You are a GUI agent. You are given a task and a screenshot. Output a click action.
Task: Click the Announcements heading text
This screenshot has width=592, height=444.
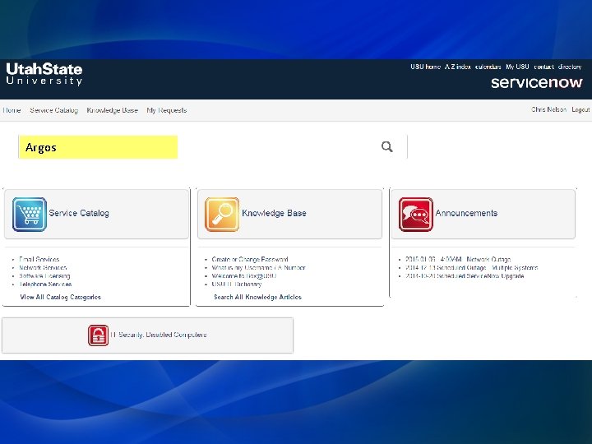(466, 213)
